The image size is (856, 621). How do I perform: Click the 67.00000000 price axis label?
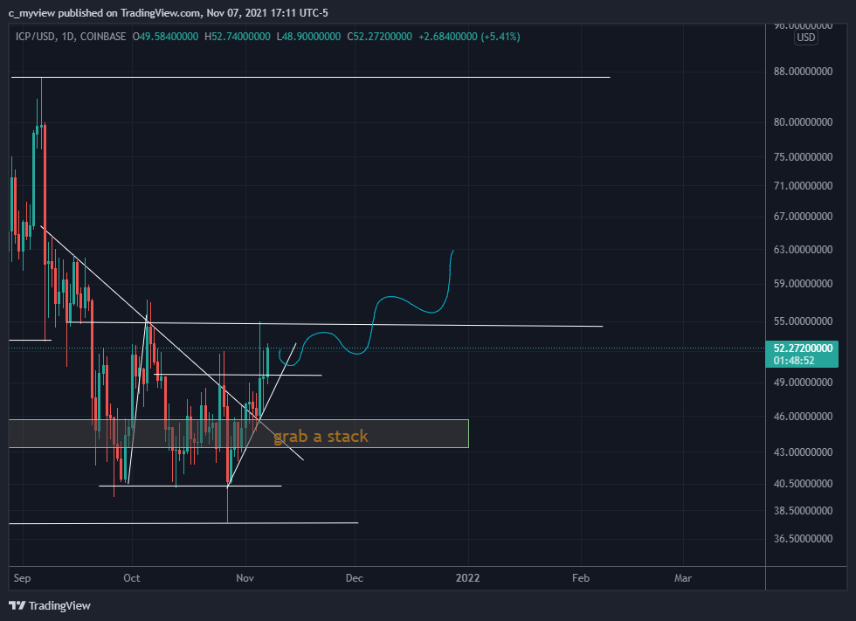tap(803, 217)
